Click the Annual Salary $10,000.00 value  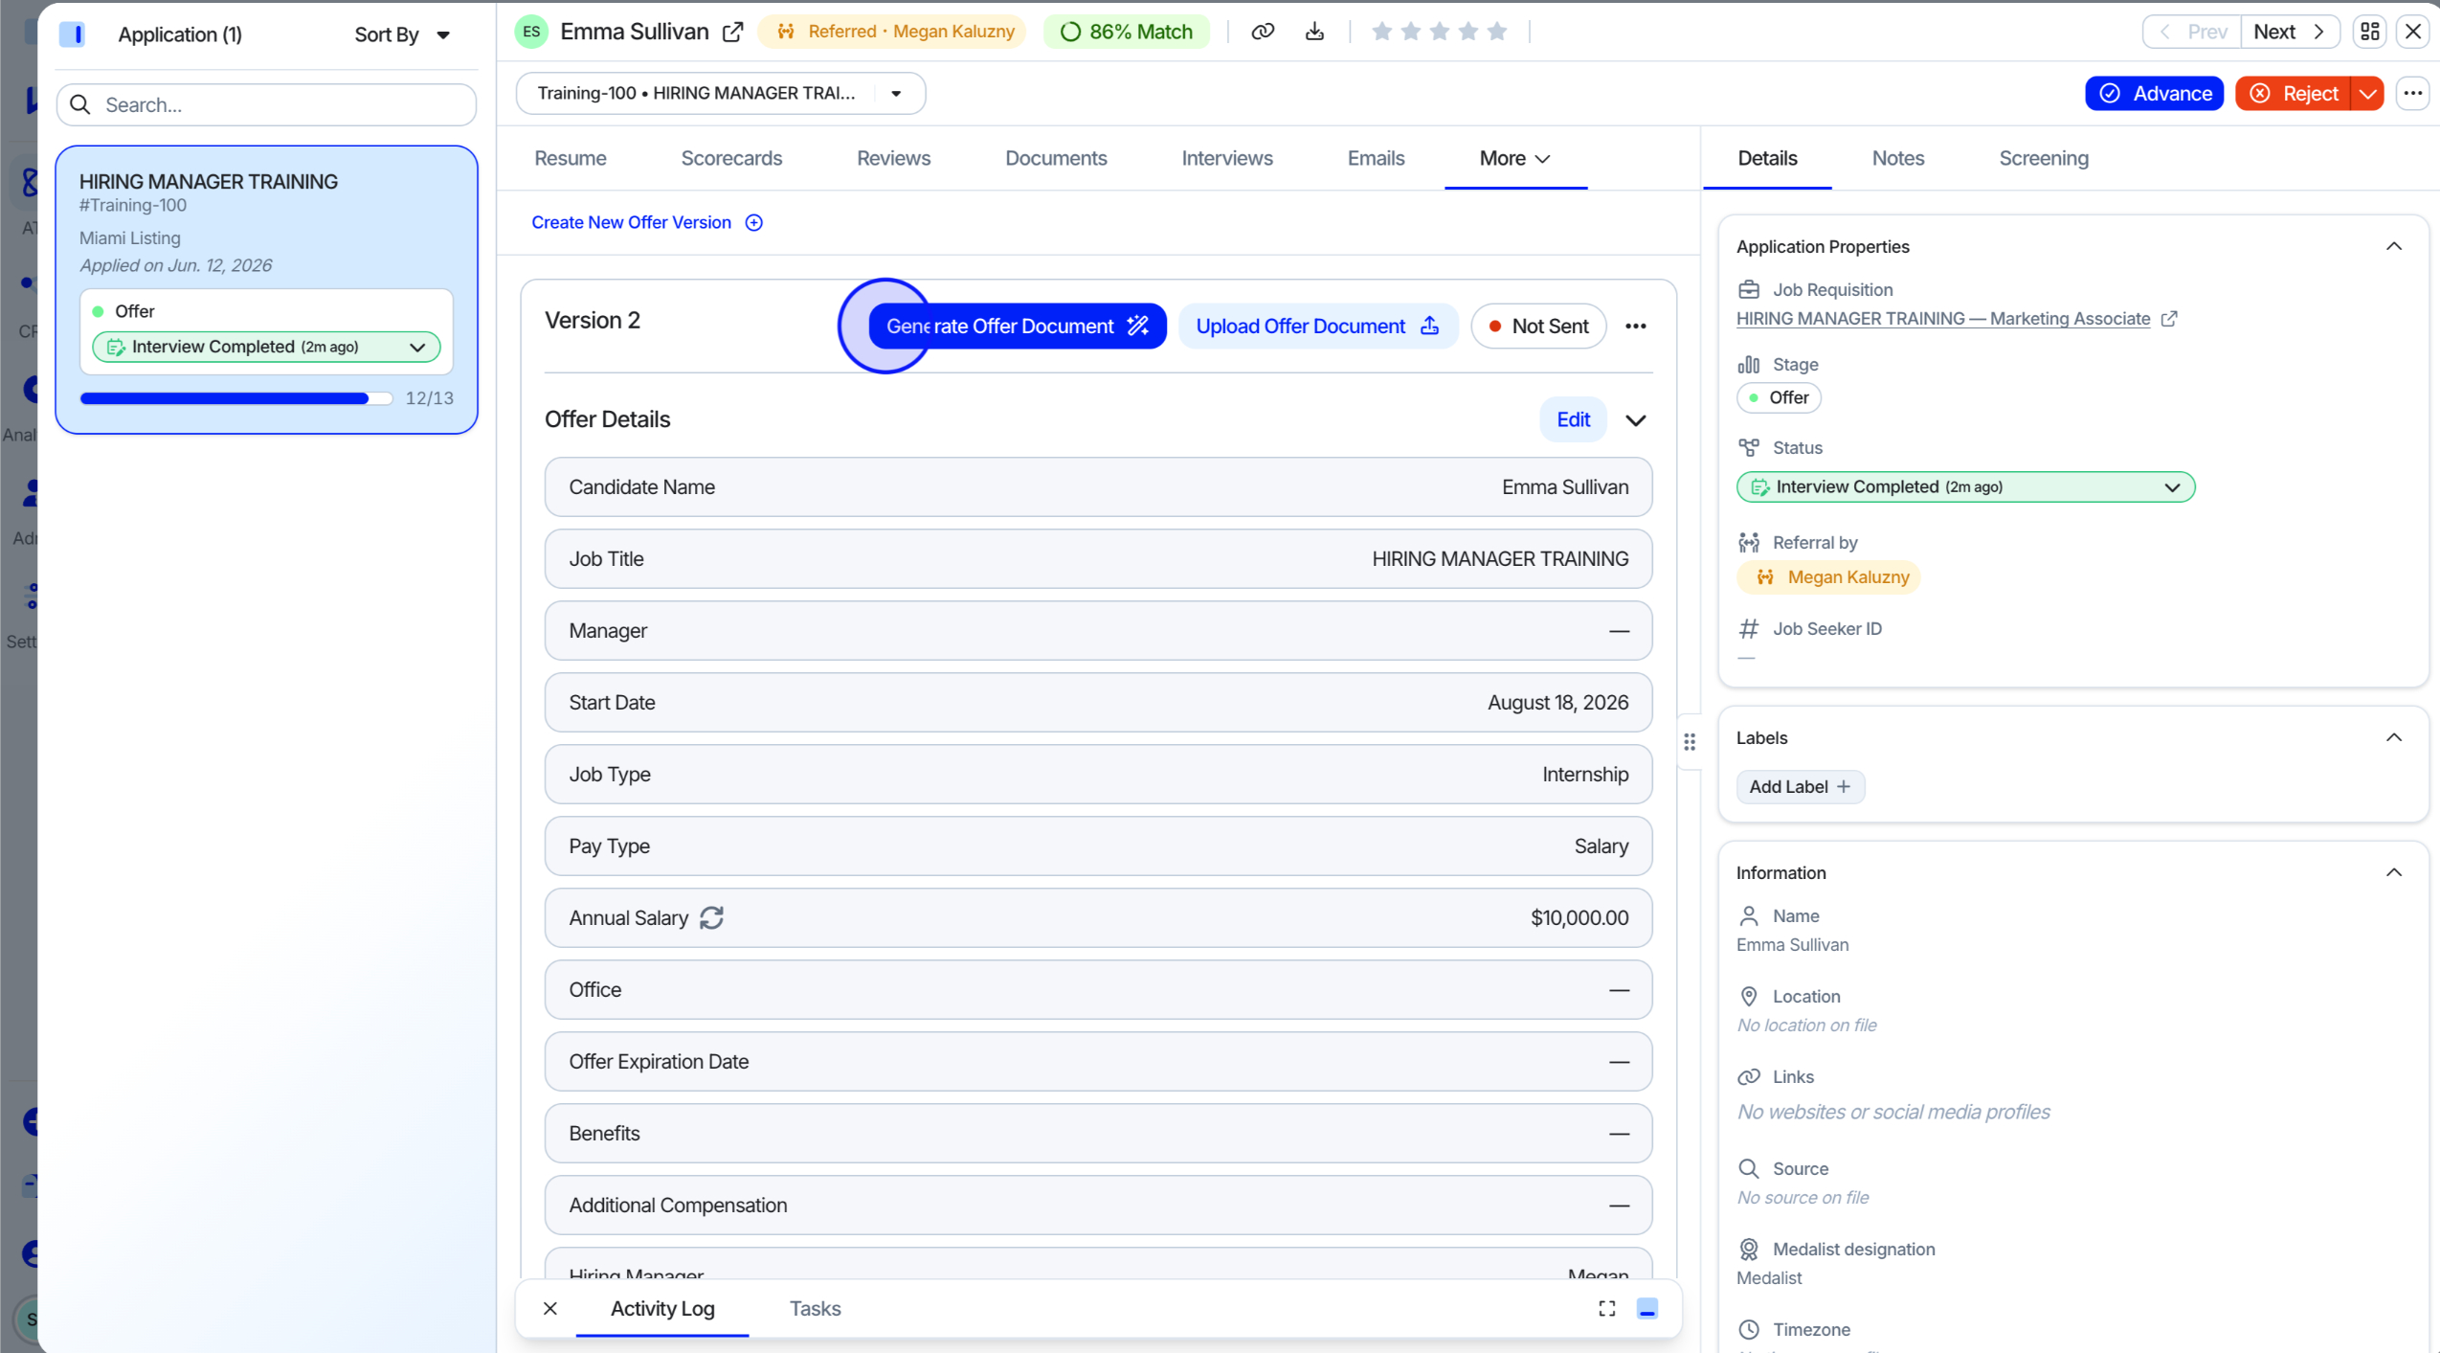[1579, 918]
